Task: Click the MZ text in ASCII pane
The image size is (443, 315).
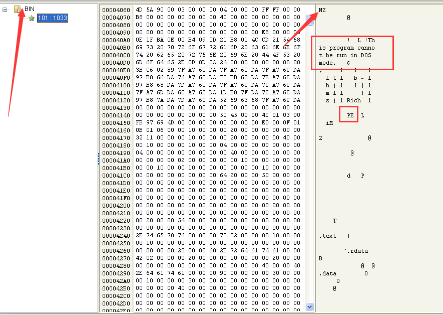Action: pyautogui.click(x=322, y=10)
